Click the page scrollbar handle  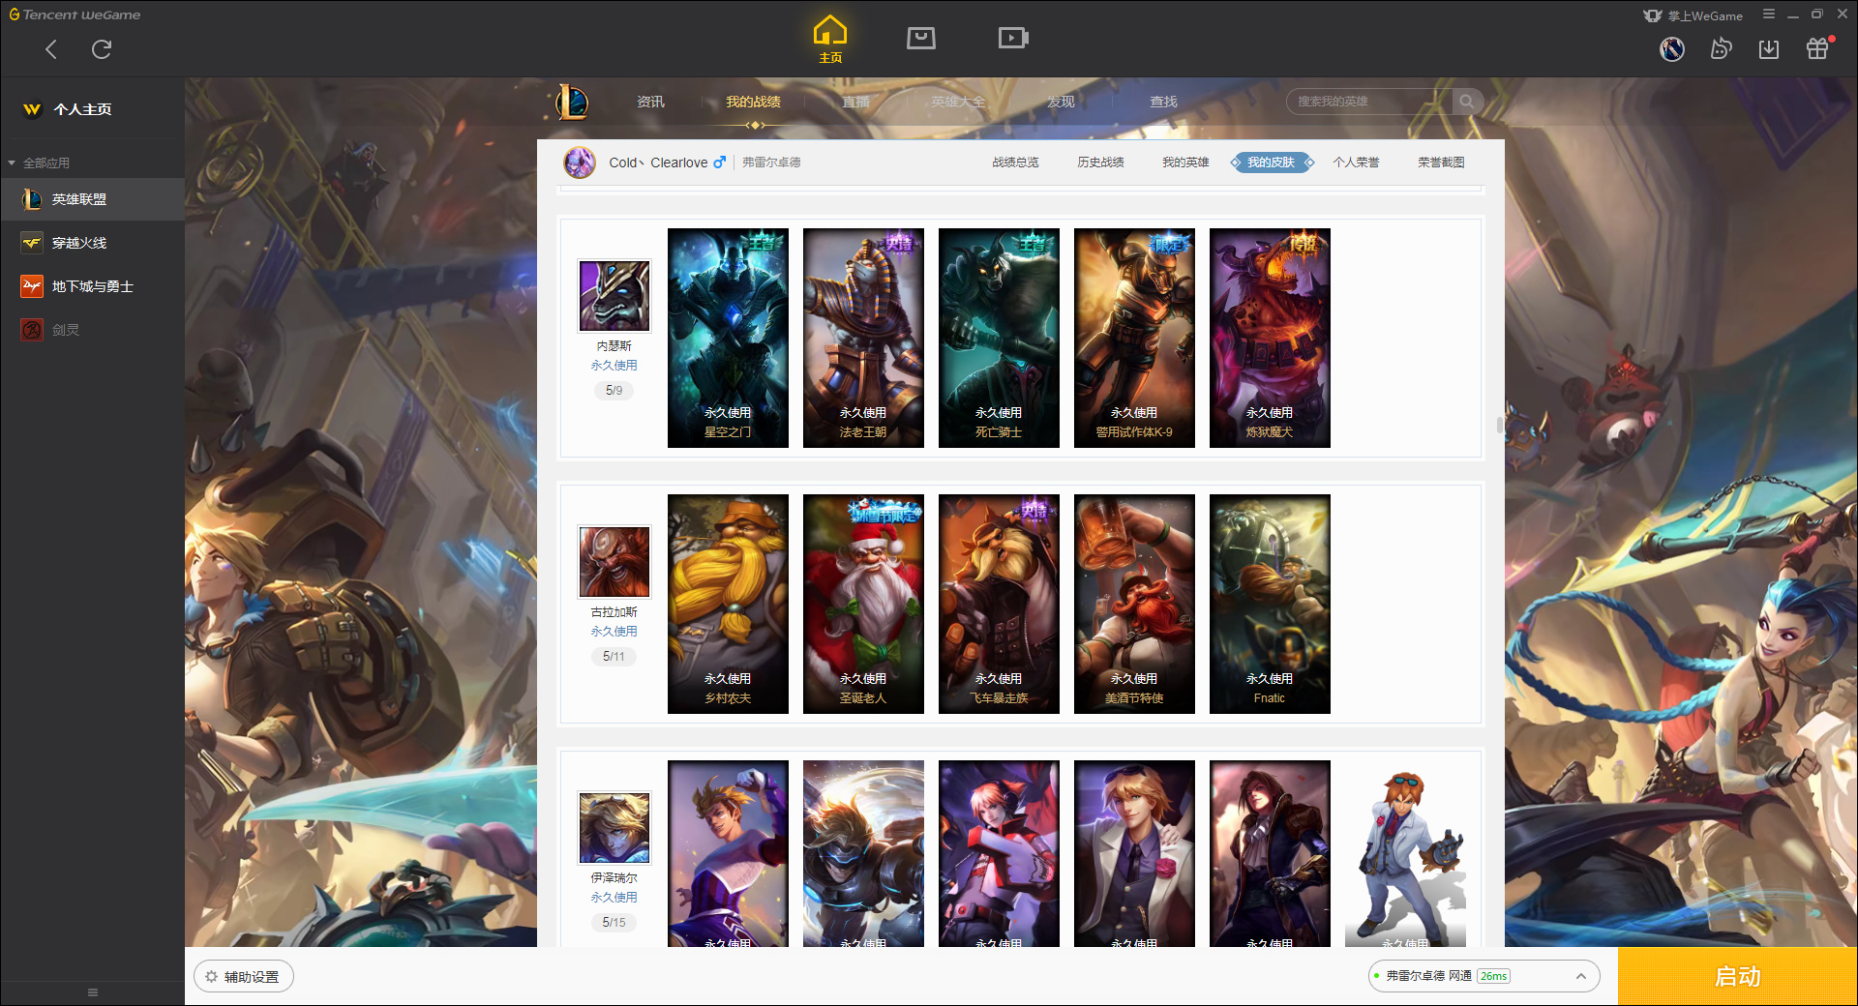click(x=1500, y=425)
